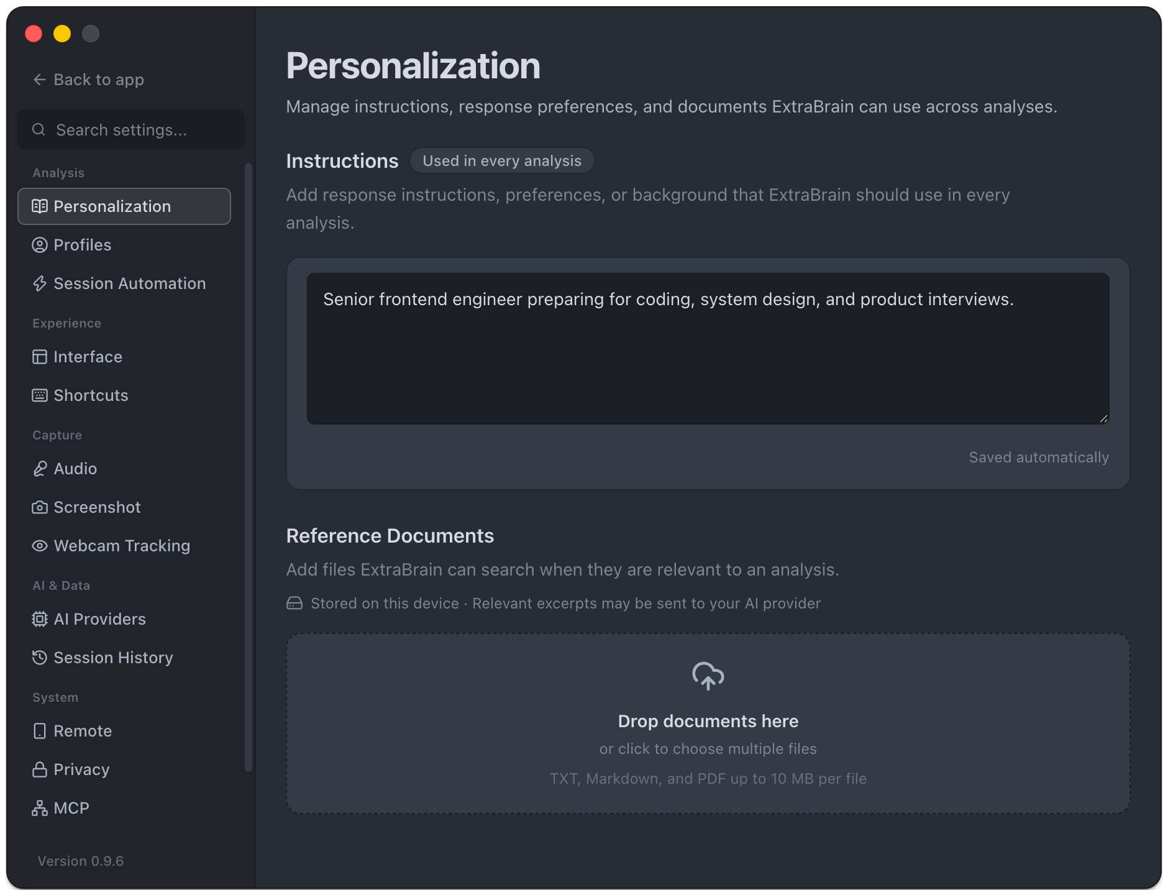Open the AI Providers section
This screenshot has height=895, width=1168.
coord(124,619)
